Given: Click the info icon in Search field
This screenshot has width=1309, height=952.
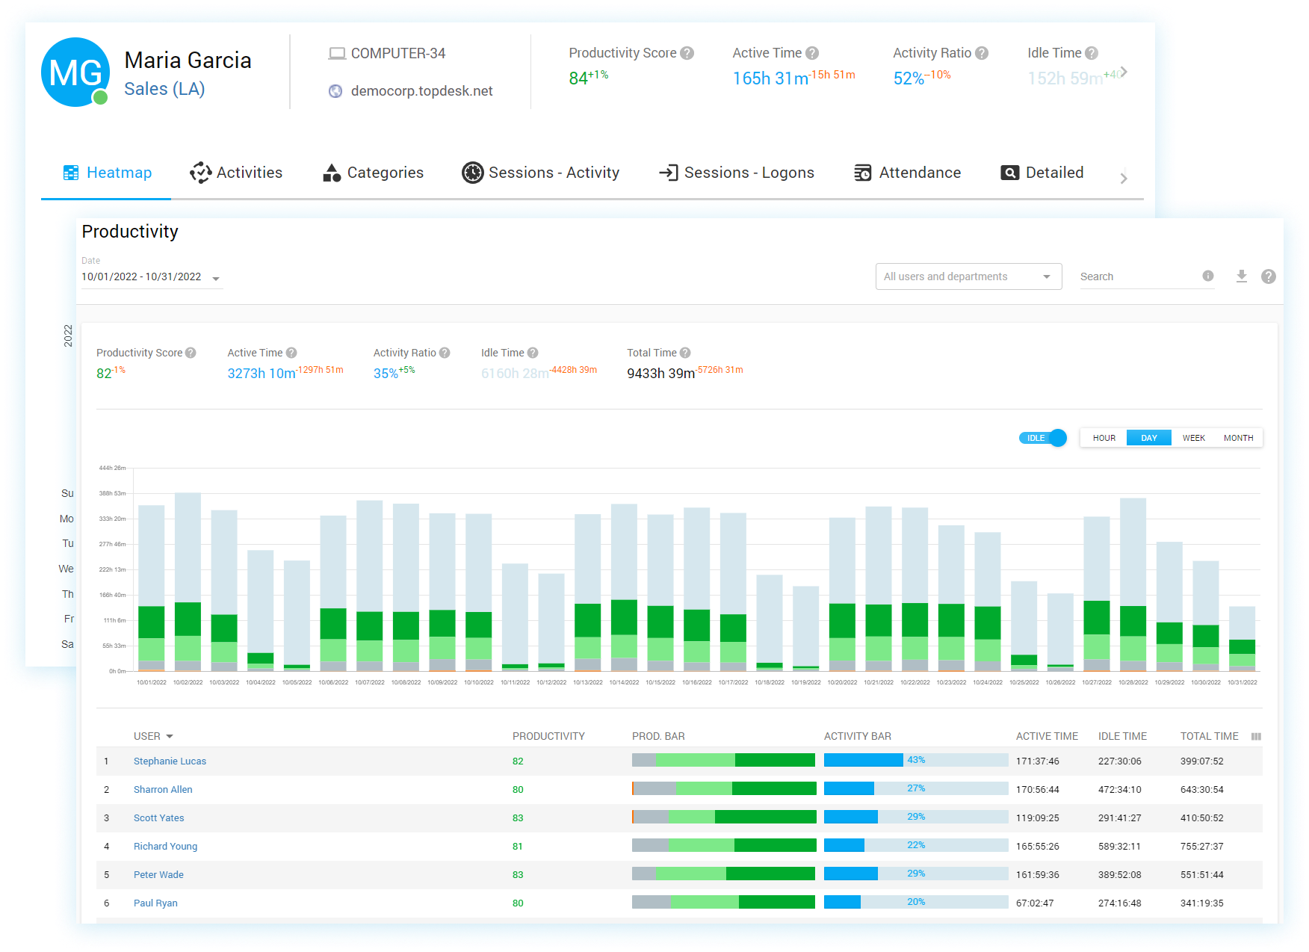Looking at the screenshot, I should [x=1207, y=276].
